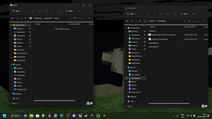The height and width of the screenshot is (119, 212).
Task: Open See more ellipsis in Downloads window
Action: point(194,14)
